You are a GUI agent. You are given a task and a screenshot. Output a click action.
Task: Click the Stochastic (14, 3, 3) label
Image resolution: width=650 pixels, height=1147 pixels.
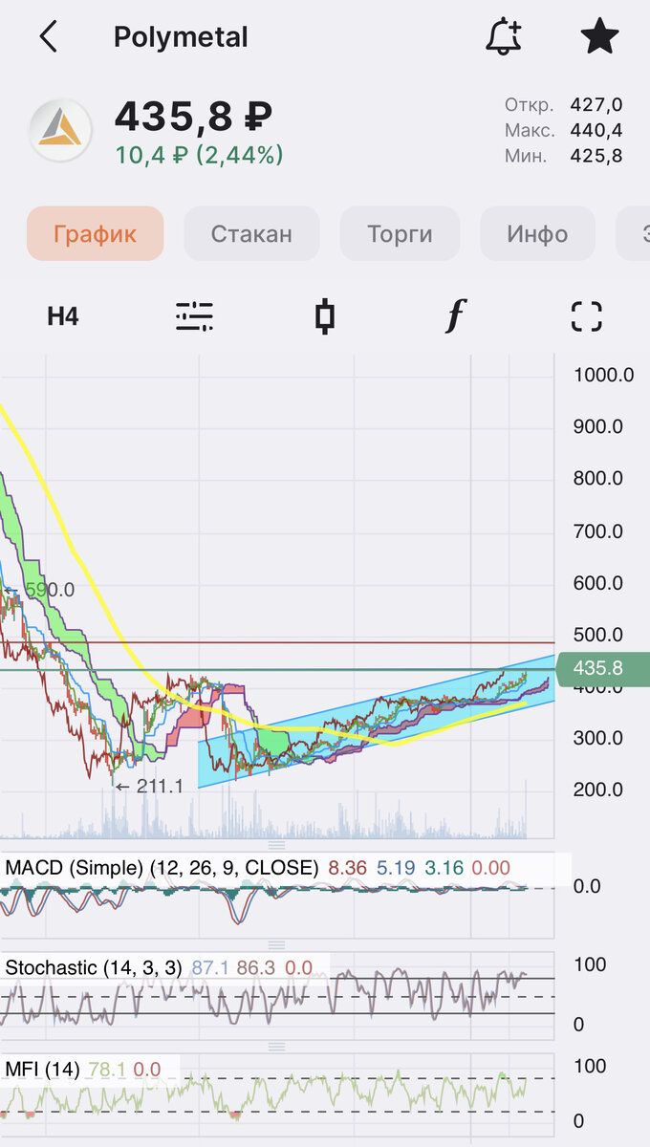(x=93, y=967)
